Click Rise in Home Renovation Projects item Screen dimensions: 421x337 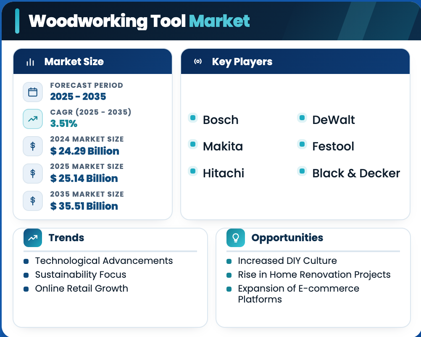[x=314, y=275]
